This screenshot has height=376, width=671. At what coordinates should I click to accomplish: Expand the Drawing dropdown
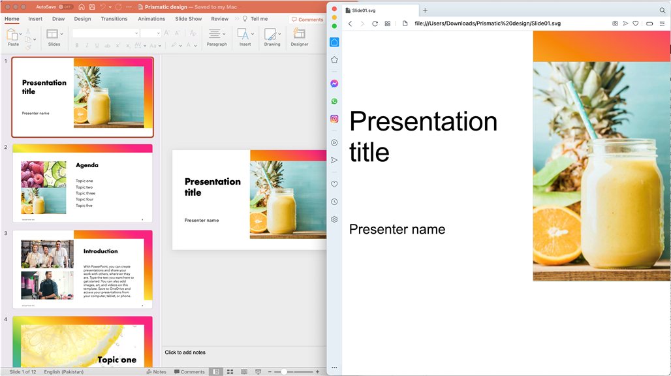pos(281,34)
